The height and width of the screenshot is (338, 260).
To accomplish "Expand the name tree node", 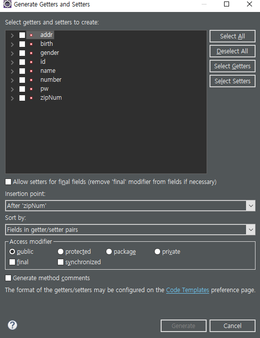I will (12, 71).
